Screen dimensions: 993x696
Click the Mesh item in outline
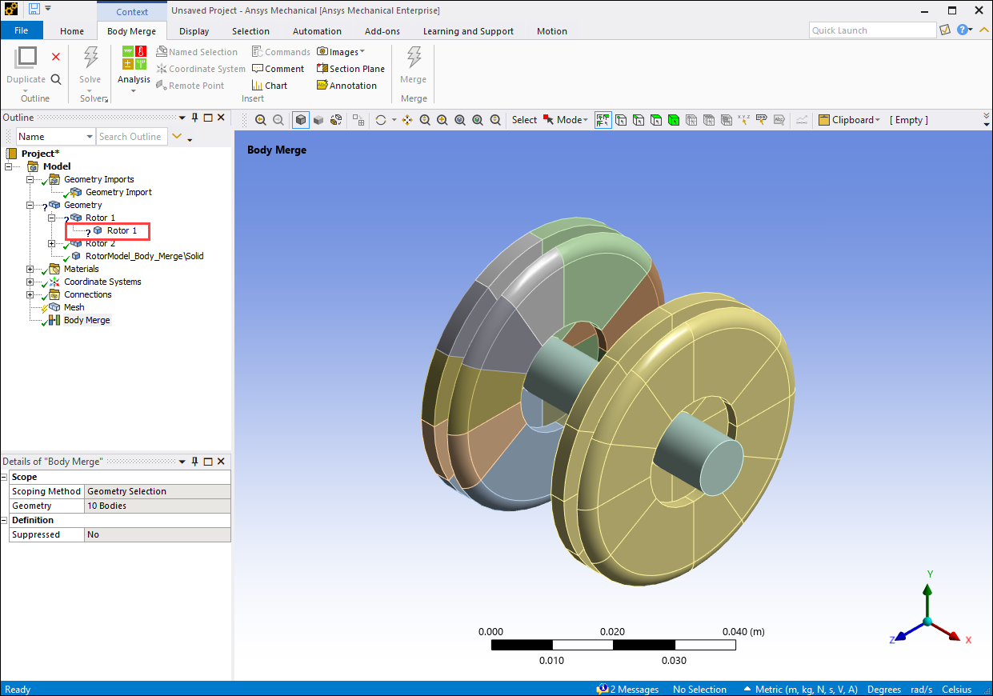74,307
